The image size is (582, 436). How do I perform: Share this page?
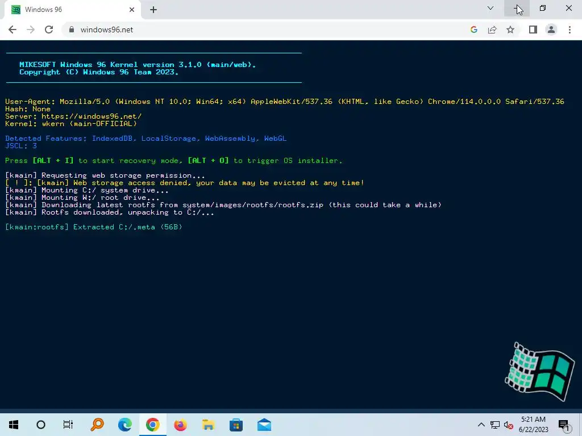[x=492, y=30]
